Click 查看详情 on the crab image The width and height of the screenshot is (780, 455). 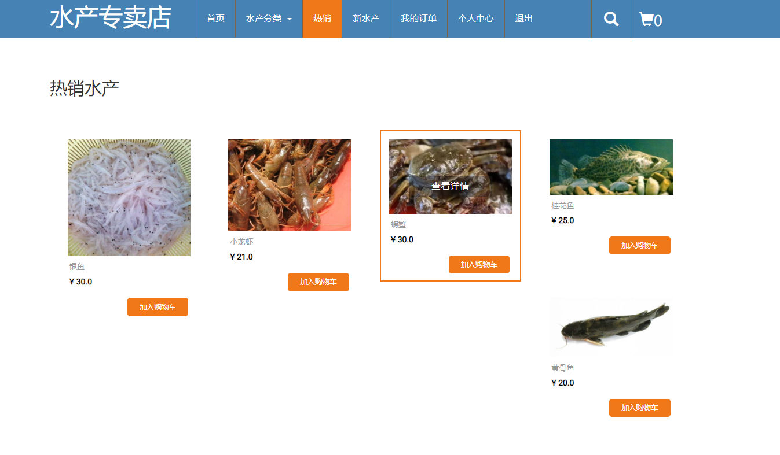coord(450,186)
